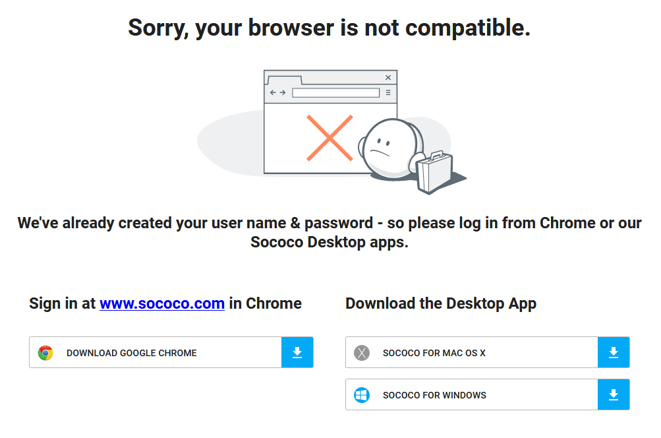Screen dimensions: 661x438
Task: Click the Windows logo icon
Action: click(x=362, y=395)
